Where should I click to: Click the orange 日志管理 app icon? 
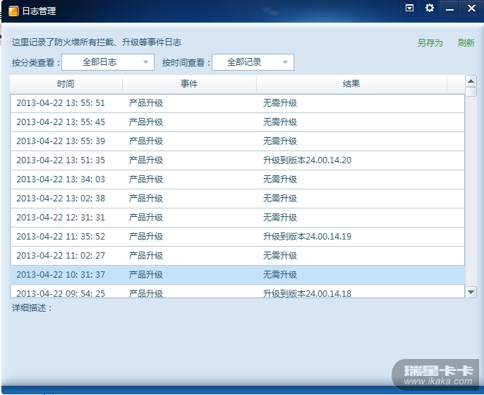tap(13, 11)
